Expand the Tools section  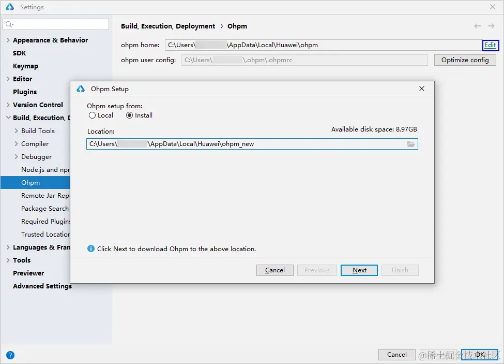pyautogui.click(x=8, y=260)
